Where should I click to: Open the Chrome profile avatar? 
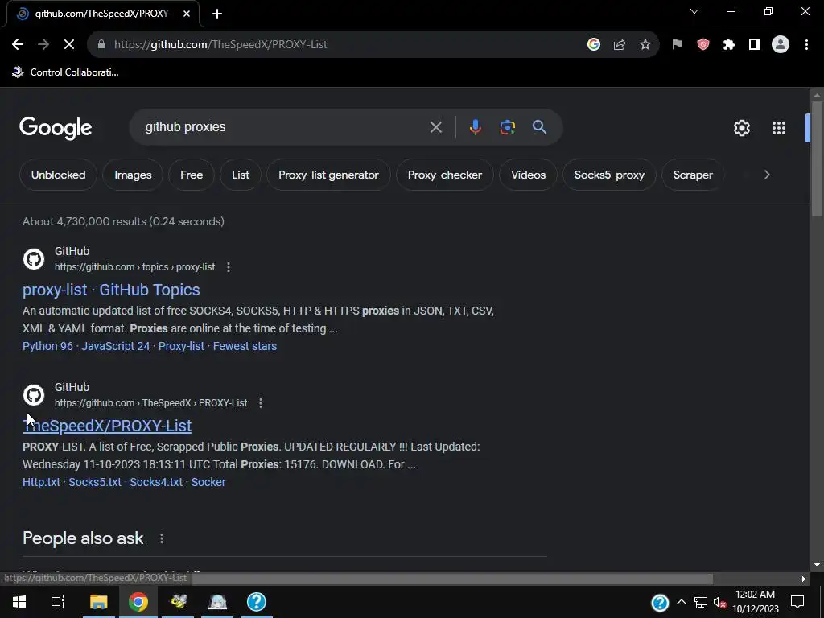click(x=781, y=45)
